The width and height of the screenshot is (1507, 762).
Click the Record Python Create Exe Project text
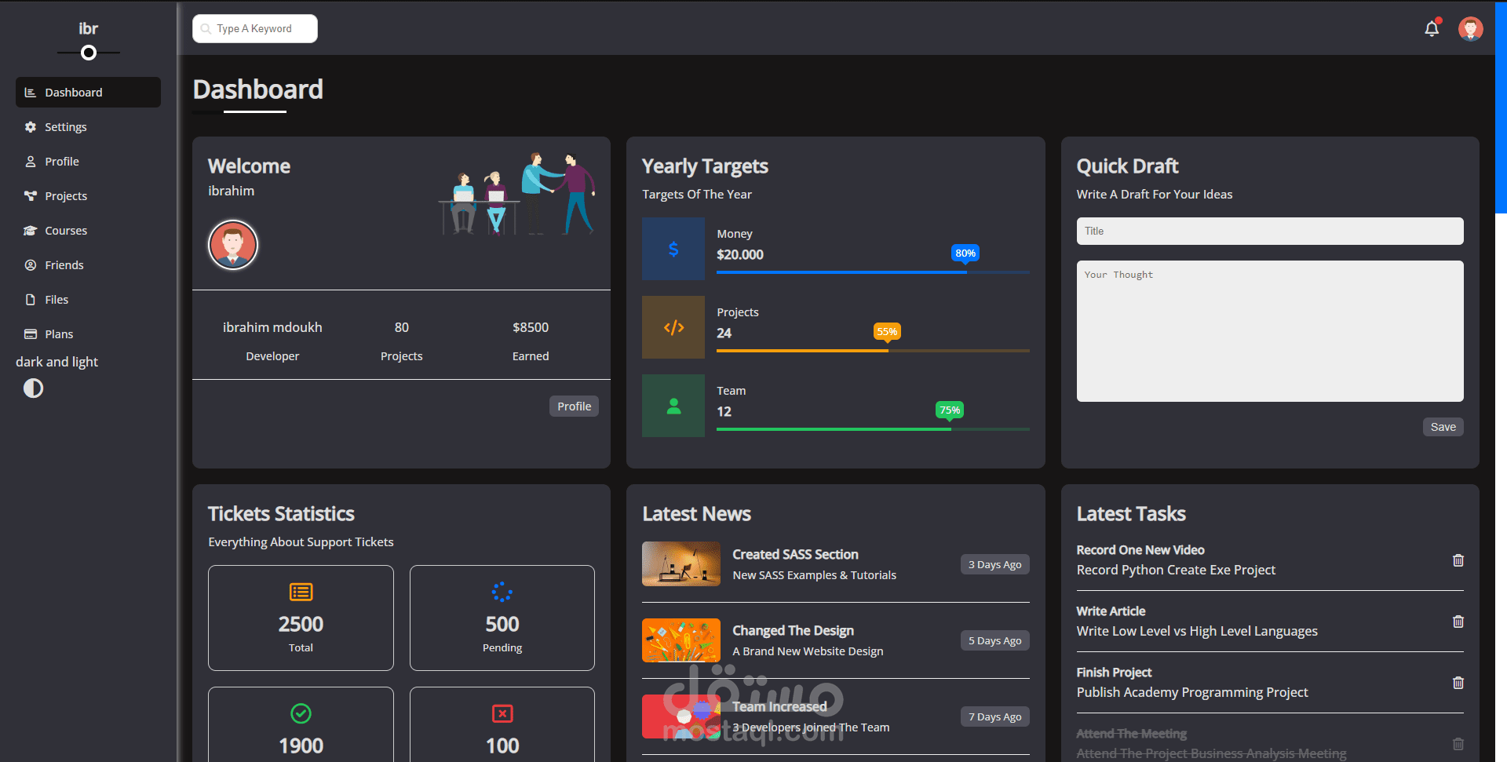pos(1176,570)
